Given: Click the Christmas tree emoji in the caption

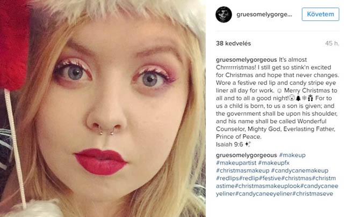Looking at the screenshot, I should tap(298, 98).
